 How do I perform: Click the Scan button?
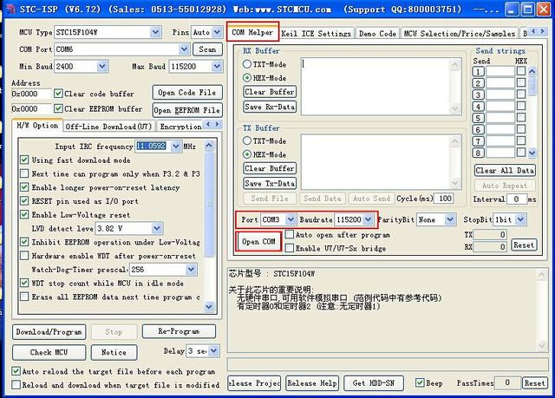(208, 49)
